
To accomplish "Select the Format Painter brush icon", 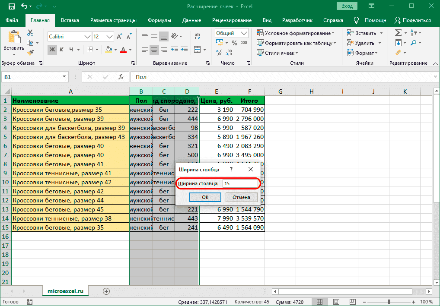I will (30, 53).
